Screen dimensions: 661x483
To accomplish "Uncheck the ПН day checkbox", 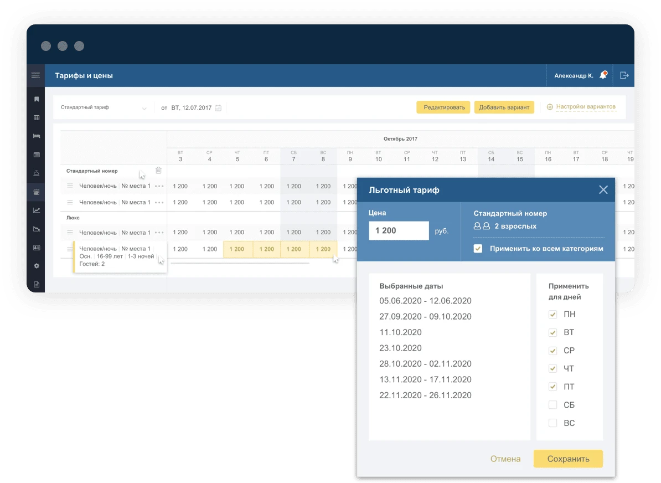I will (552, 314).
